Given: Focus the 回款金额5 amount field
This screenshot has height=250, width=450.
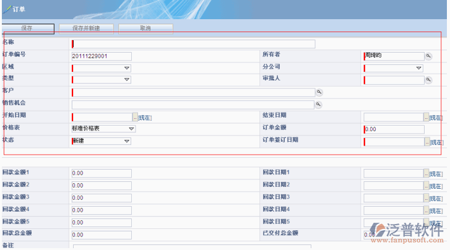Looking at the screenshot, I should click(x=102, y=223).
